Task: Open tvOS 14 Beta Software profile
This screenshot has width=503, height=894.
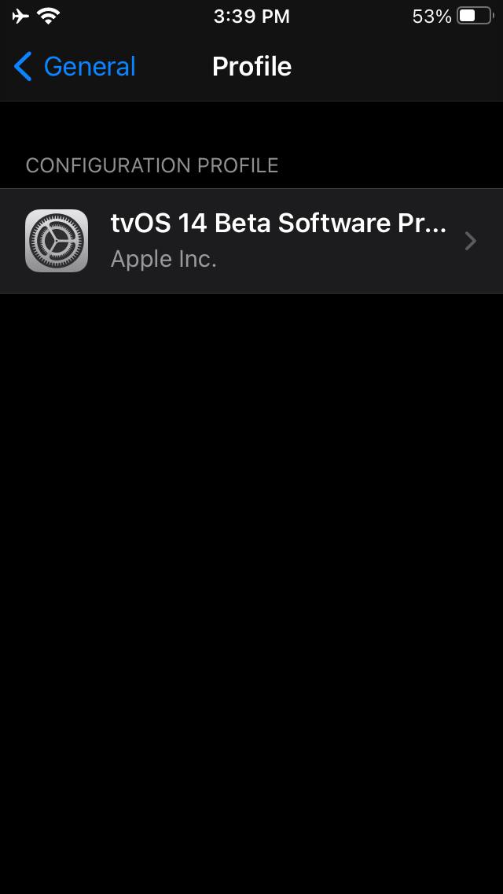Action: point(251,241)
